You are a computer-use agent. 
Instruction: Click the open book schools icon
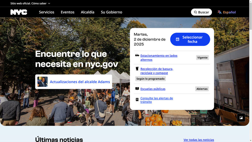click(x=137, y=89)
